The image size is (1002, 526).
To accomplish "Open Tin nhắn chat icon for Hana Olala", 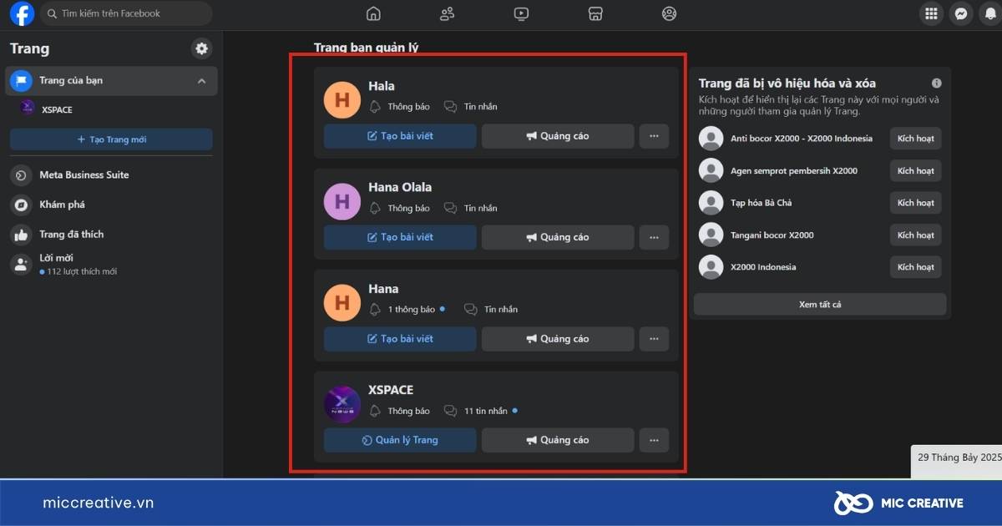I will (450, 208).
